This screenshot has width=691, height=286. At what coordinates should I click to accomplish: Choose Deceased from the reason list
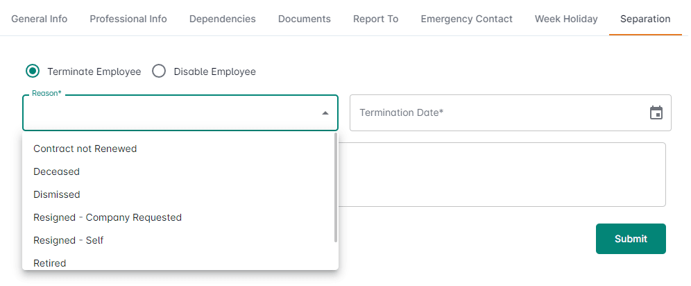click(x=56, y=171)
